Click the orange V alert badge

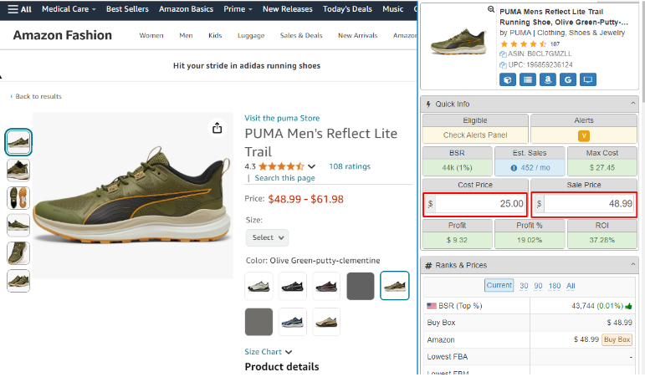[584, 135]
